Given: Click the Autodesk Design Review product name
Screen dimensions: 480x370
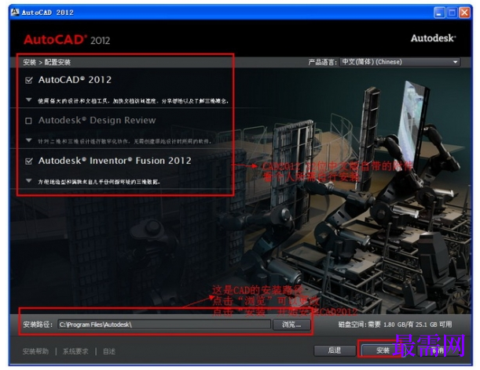Looking at the screenshot, I should [x=97, y=121].
